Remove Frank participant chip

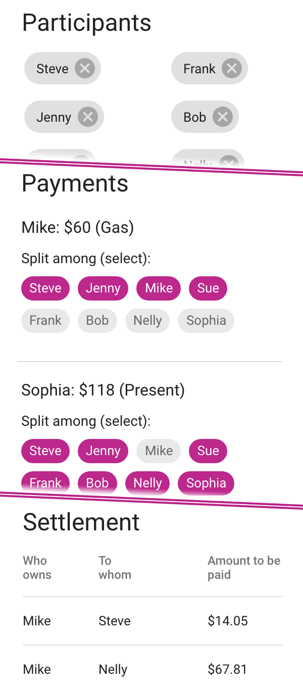click(x=231, y=68)
